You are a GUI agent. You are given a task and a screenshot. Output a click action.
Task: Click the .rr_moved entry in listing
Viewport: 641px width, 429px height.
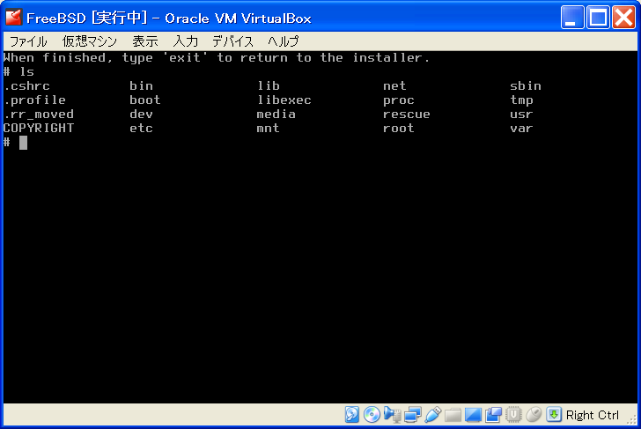(39, 115)
